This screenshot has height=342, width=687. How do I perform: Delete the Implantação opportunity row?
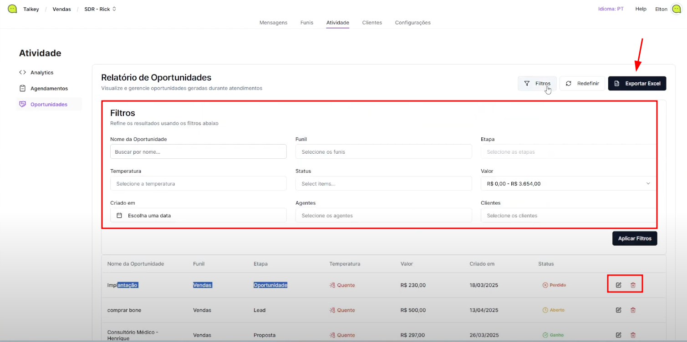pyautogui.click(x=633, y=285)
